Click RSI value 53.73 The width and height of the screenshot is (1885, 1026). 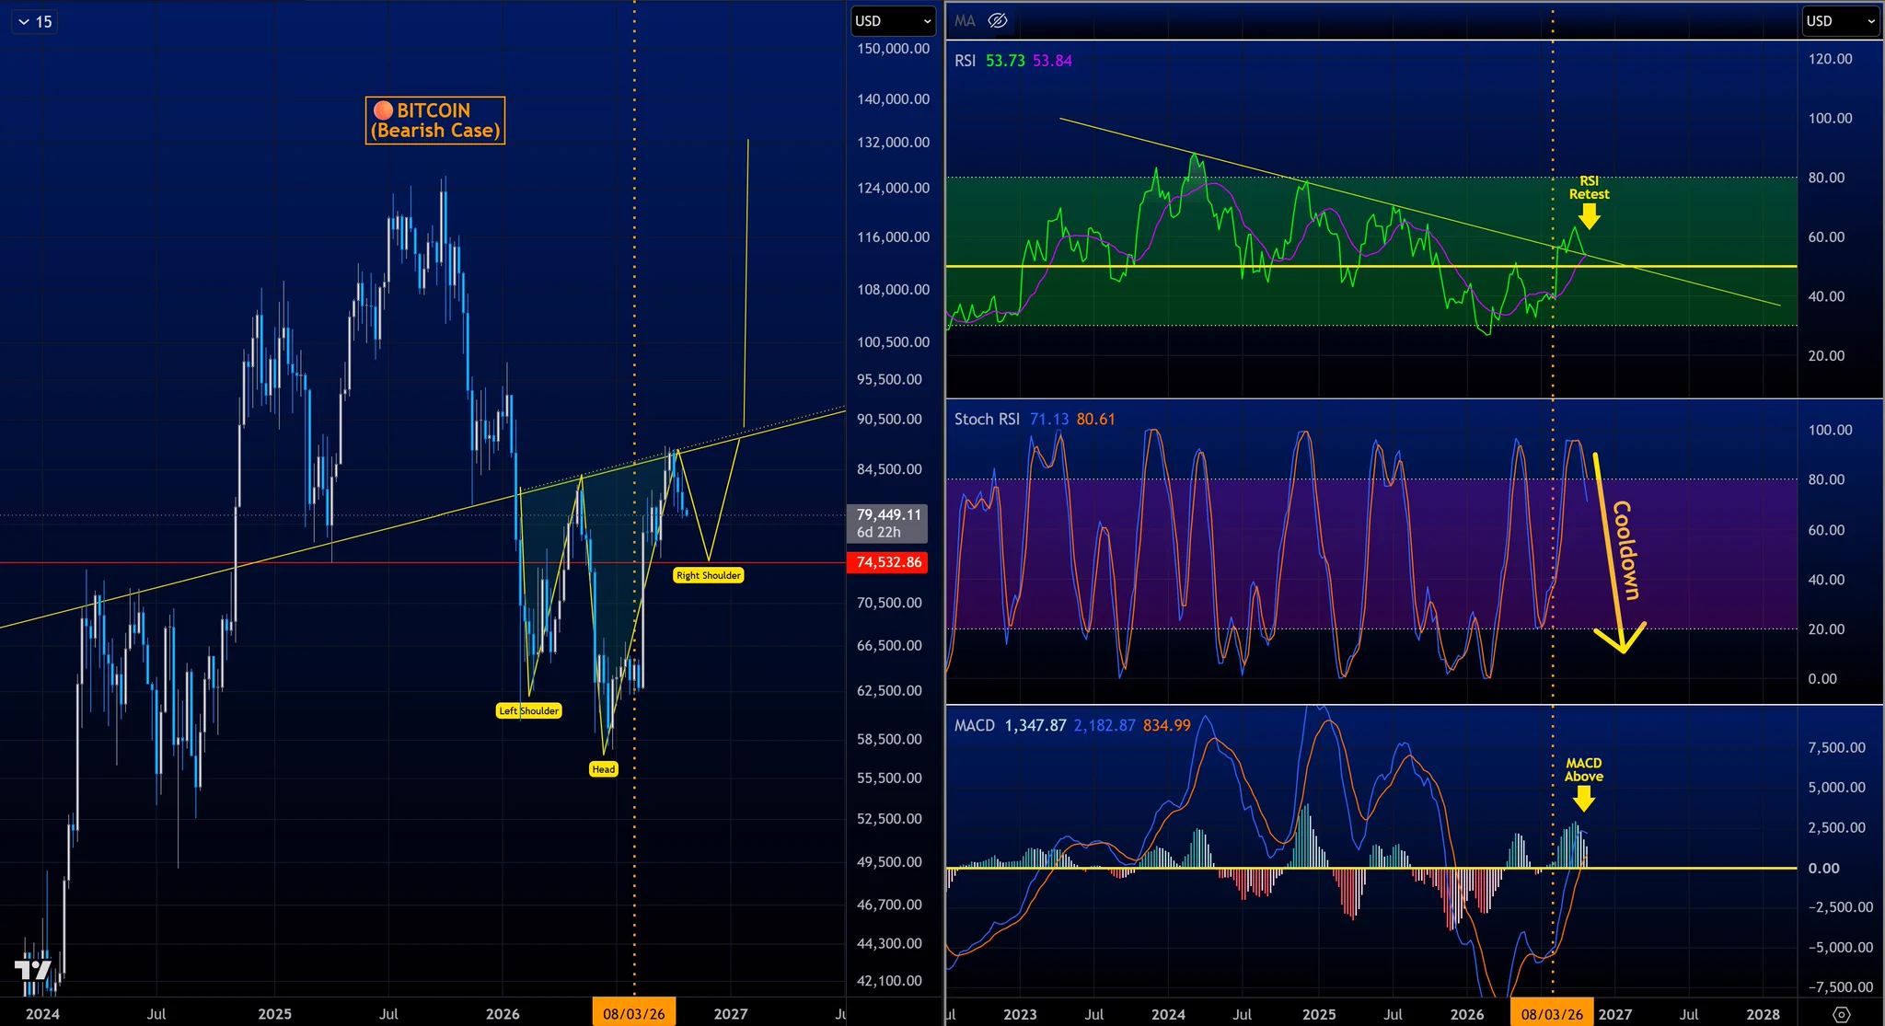click(1005, 61)
